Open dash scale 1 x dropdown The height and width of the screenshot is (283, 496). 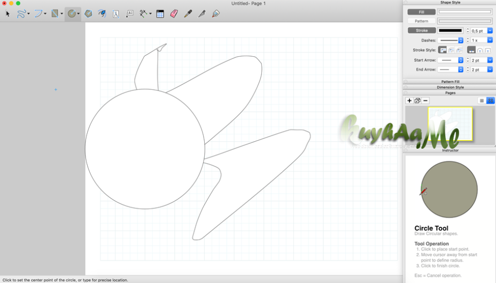(490, 40)
